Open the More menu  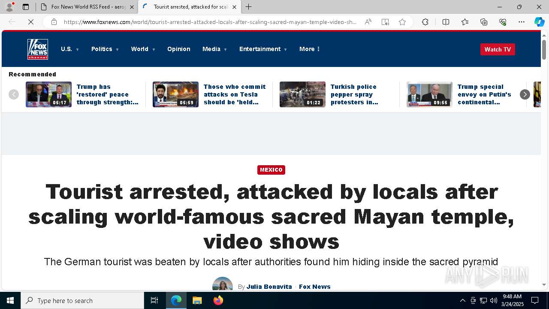(310, 49)
